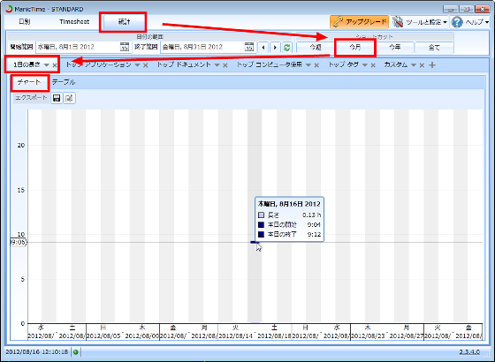Select the トップ アプリケーション report tab
The height and width of the screenshot is (362, 495).
pos(98,64)
